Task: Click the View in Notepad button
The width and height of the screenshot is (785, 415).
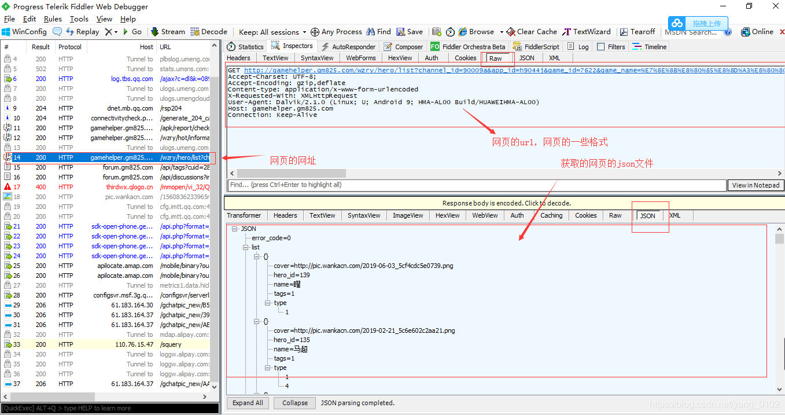Action: 755,185
